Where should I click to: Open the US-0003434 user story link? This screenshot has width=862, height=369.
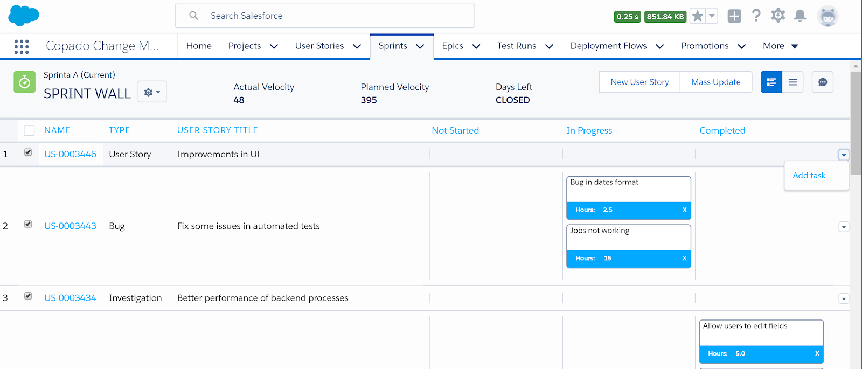[x=70, y=298]
